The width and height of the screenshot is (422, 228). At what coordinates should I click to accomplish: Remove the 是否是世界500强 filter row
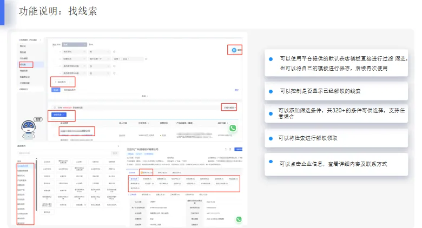click(114, 73)
